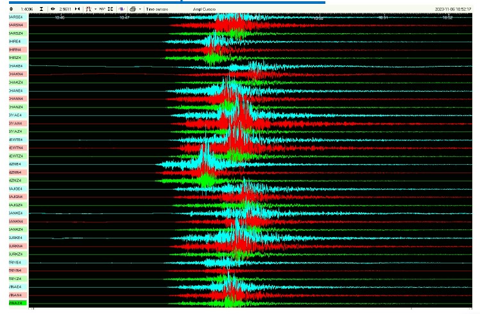
Task: Click the 10:47 mark on time axis
Action: 124,17
